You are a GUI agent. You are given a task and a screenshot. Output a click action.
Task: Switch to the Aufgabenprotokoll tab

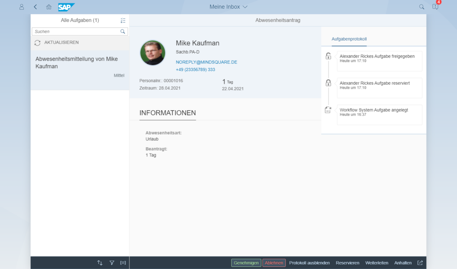(349, 39)
